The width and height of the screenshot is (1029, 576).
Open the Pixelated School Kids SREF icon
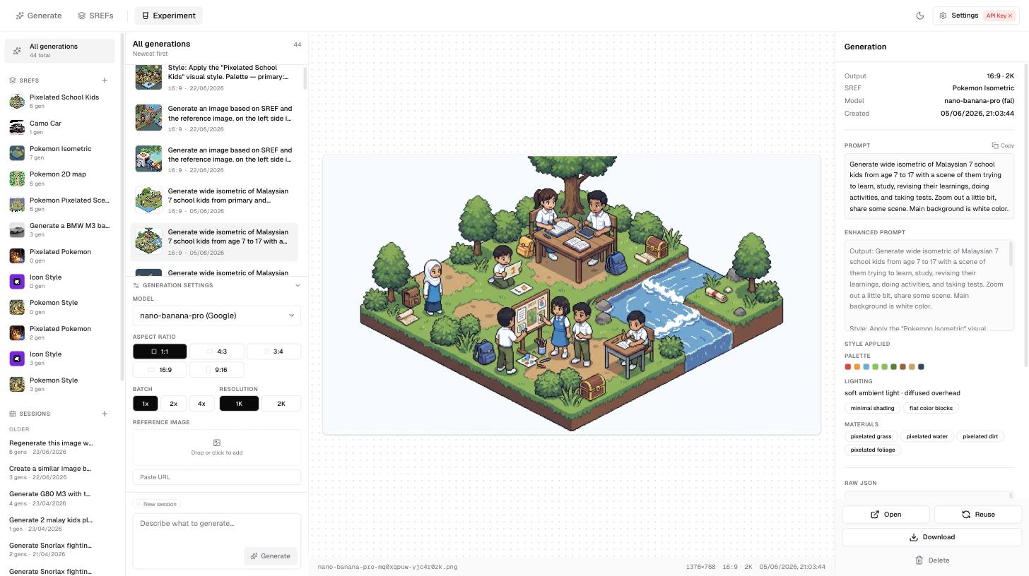click(17, 102)
